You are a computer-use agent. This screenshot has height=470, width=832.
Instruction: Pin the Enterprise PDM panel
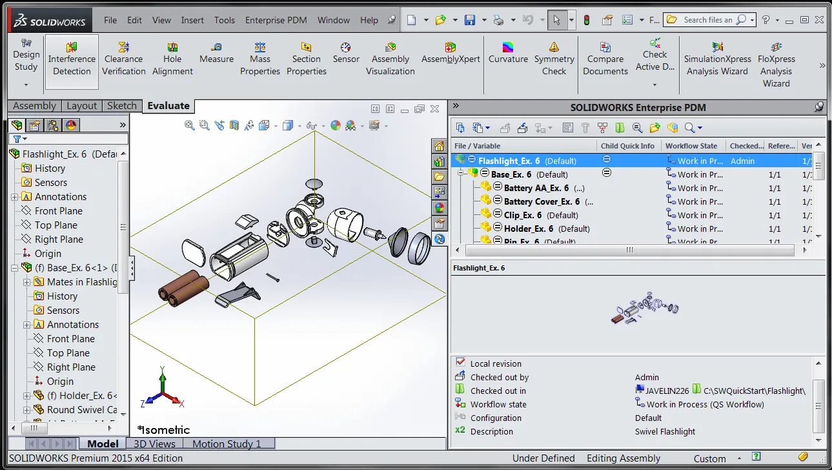(819, 107)
